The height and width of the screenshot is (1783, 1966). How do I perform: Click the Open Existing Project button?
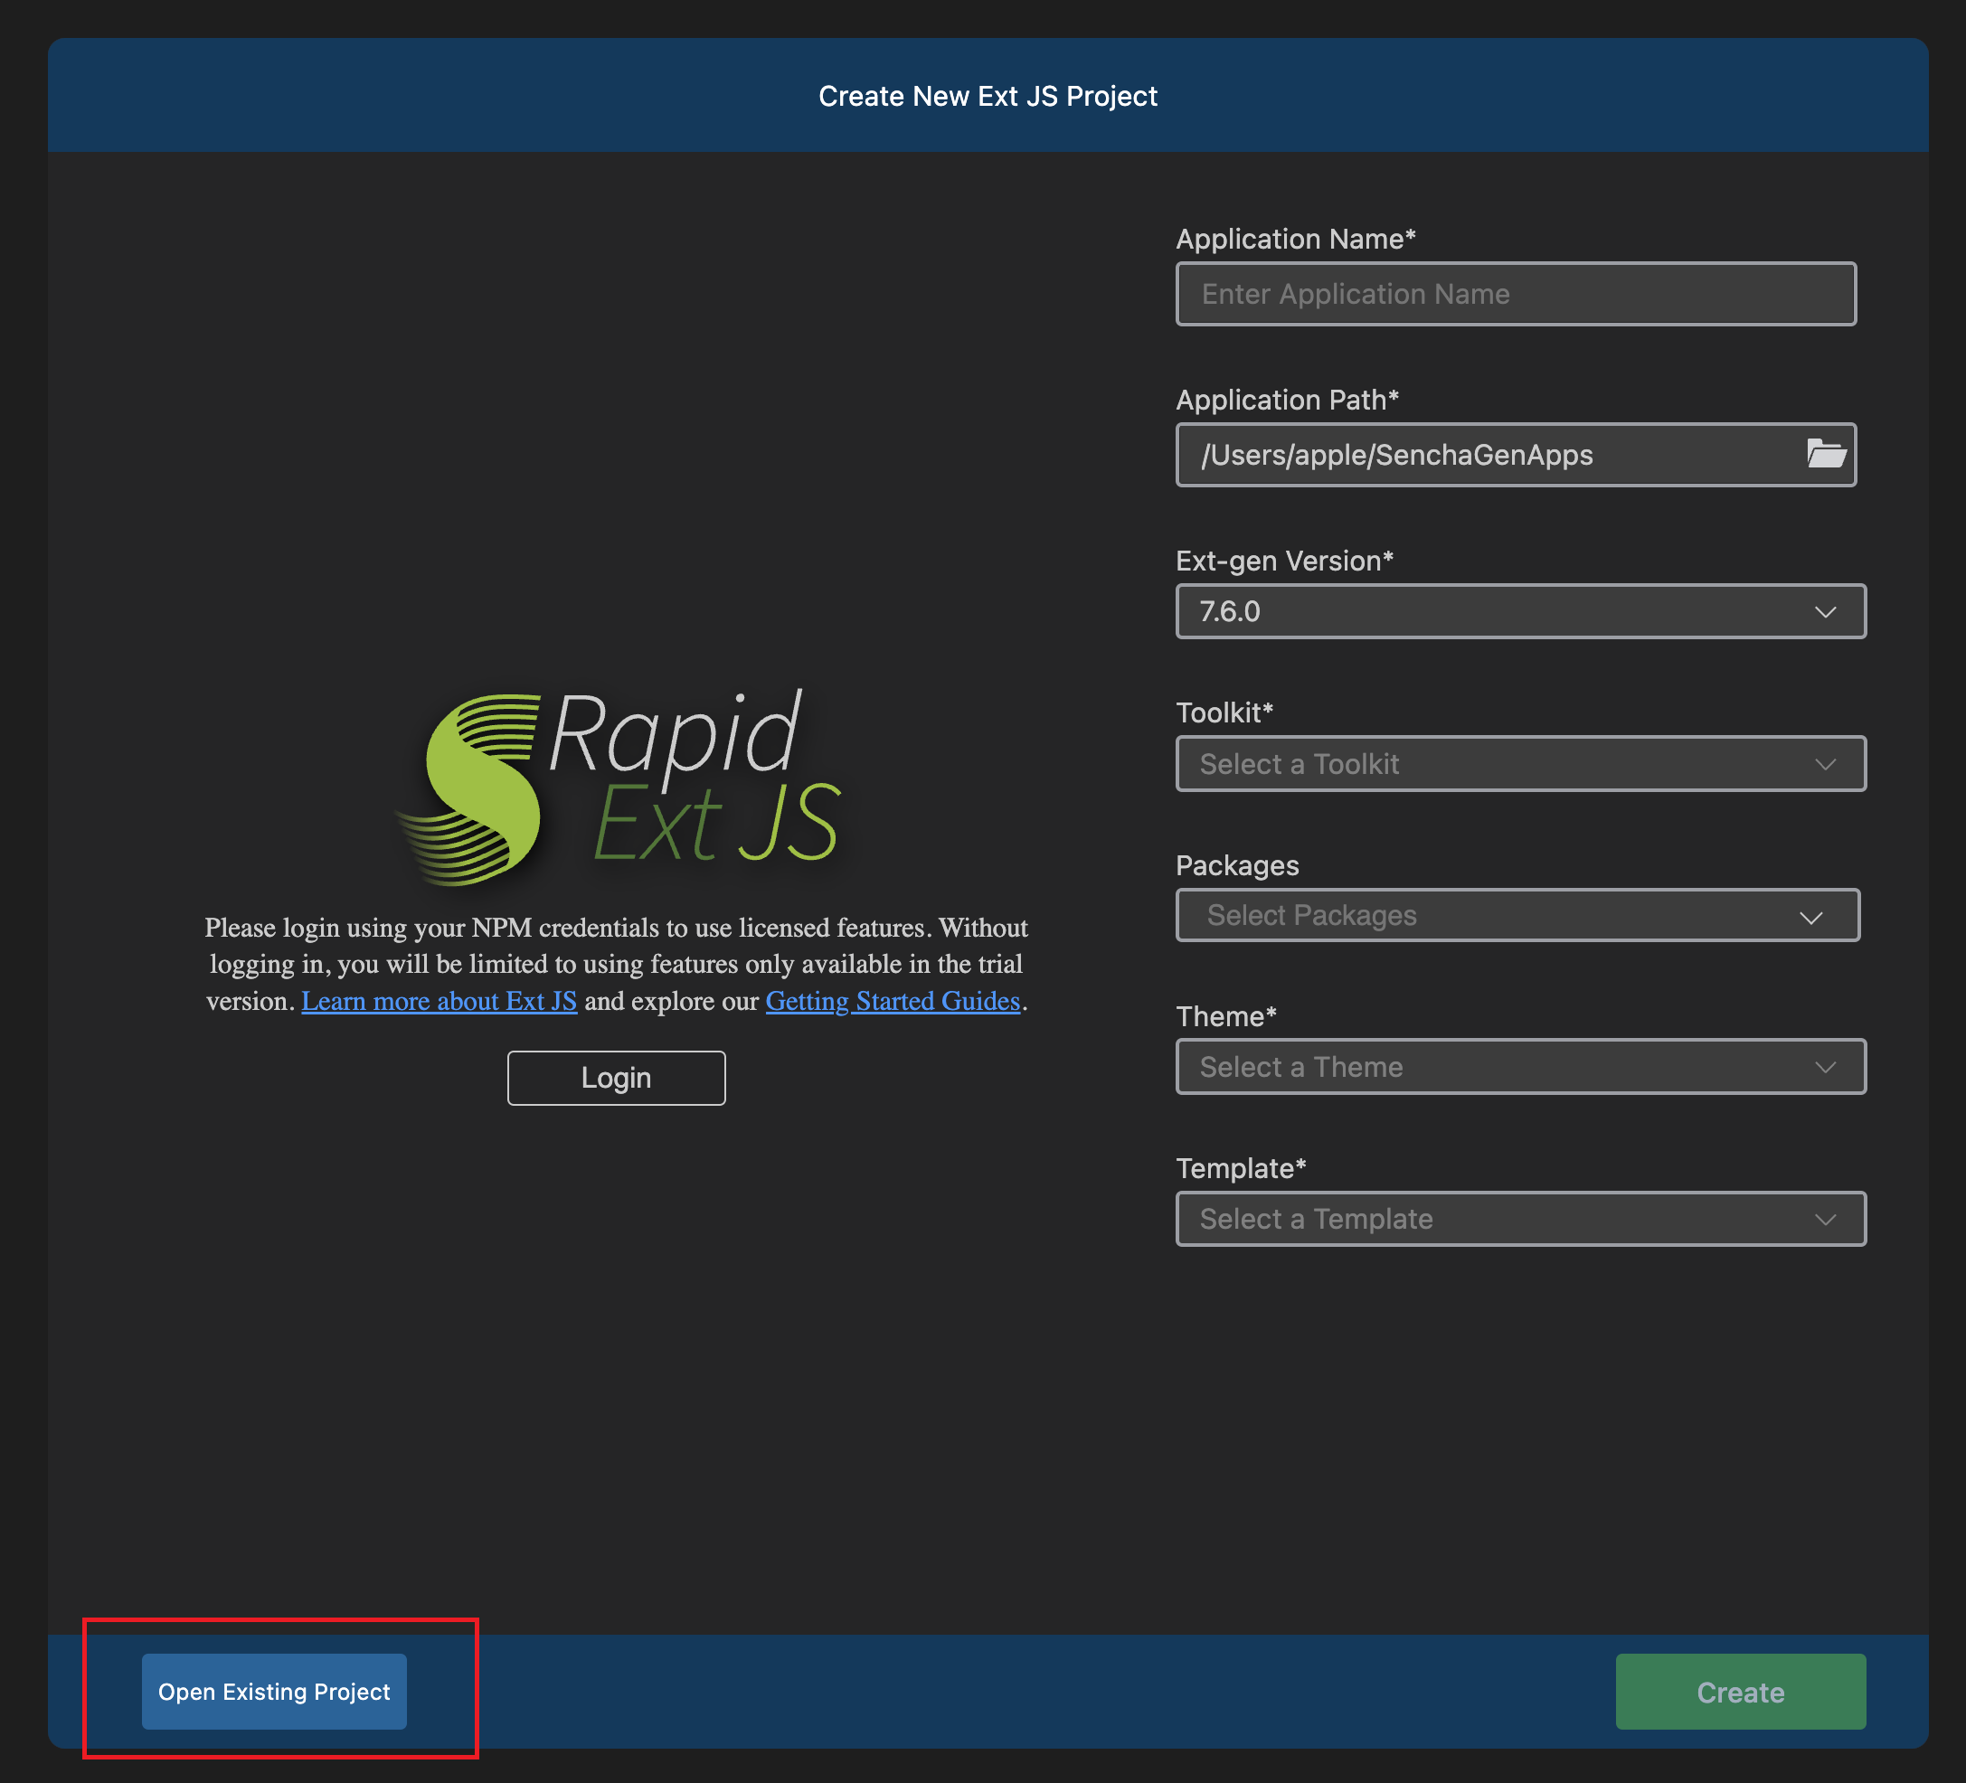(x=274, y=1692)
